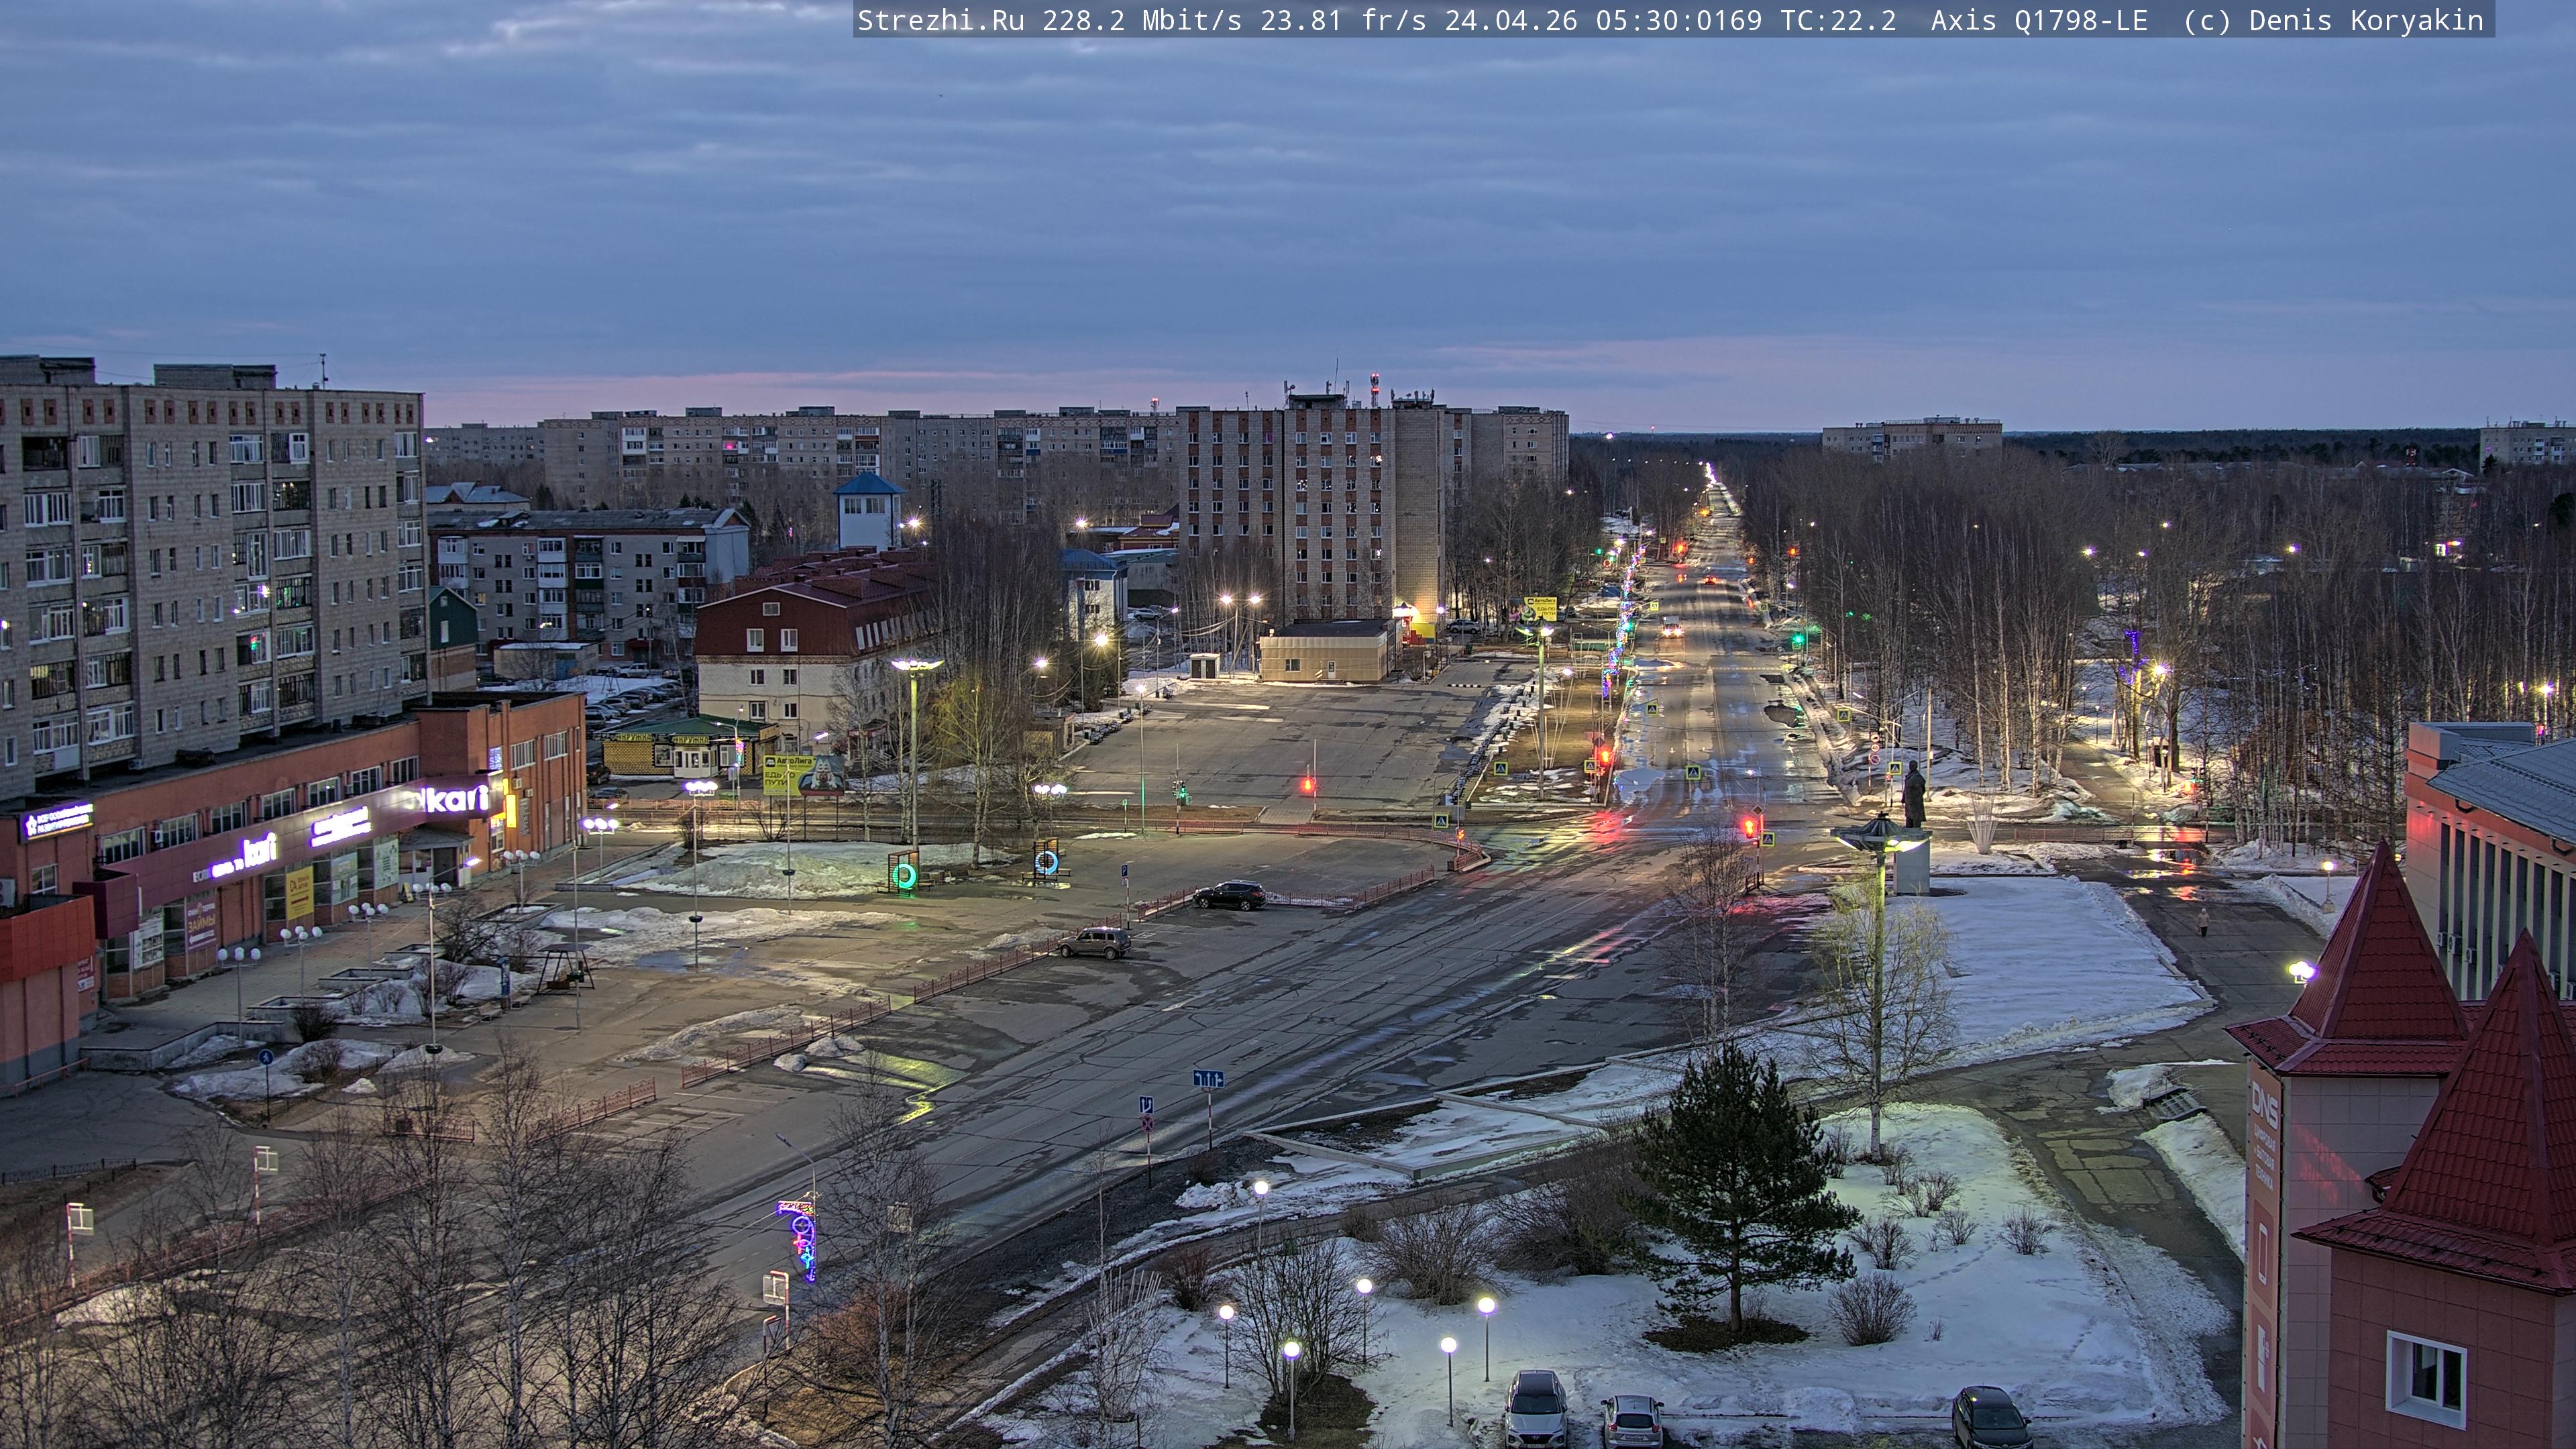The height and width of the screenshot is (1449, 2576).
Task: Click the blue lane direction road sign
Action: (x=1208, y=1079)
